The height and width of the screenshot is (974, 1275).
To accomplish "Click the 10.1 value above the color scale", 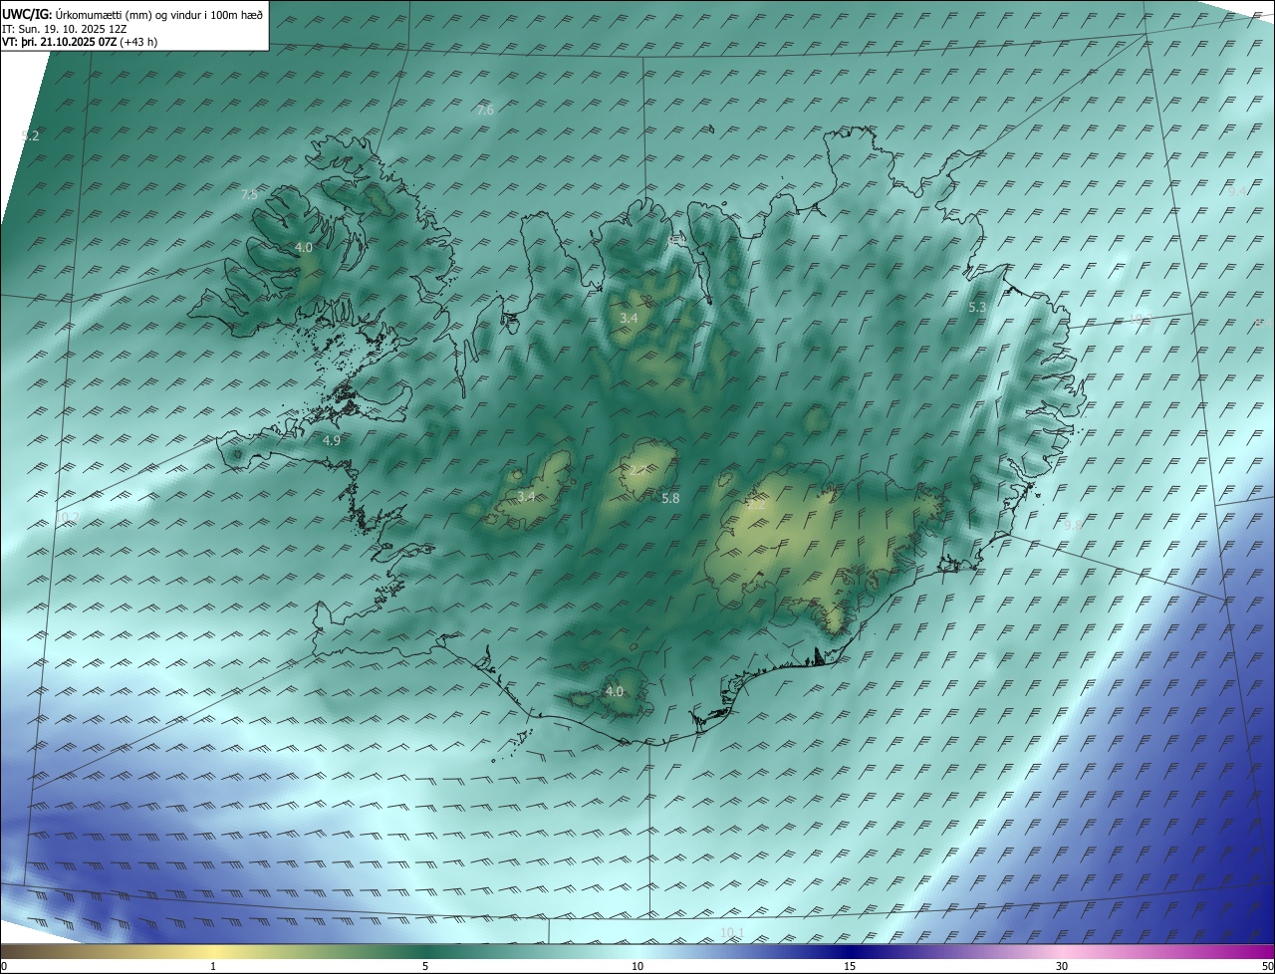I will pyautogui.click(x=731, y=933).
